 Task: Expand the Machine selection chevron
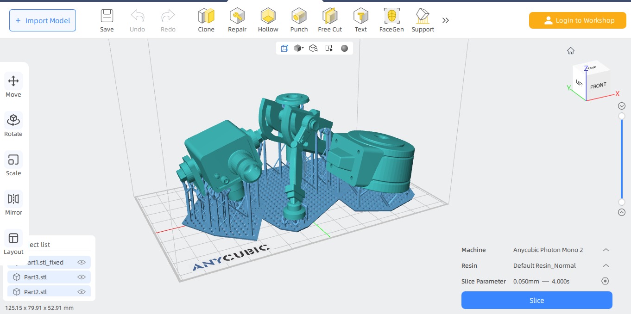pyautogui.click(x=606, y=250)
